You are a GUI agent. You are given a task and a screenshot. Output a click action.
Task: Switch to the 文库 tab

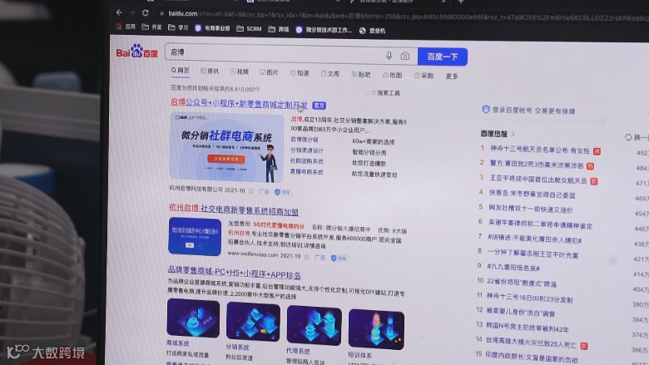[330, 74]
